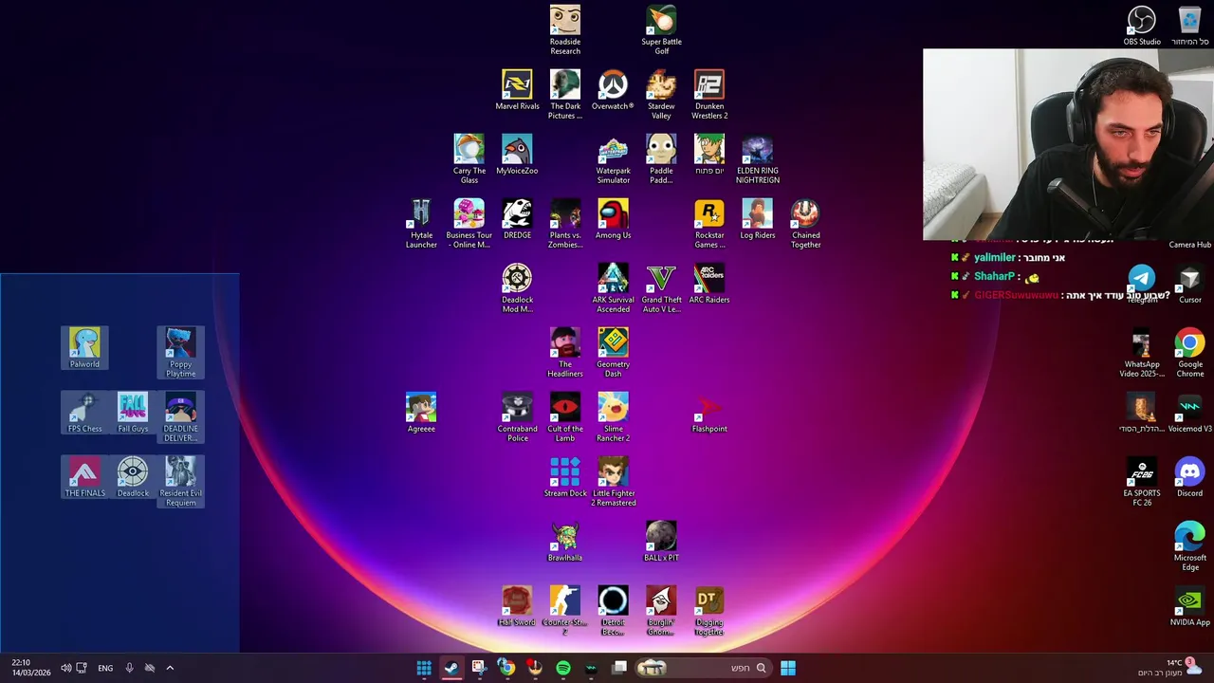The width and height of the screenshot is (1214, 683).
Task: Select the BALL x PIT icon
Action: click(661, 542)
